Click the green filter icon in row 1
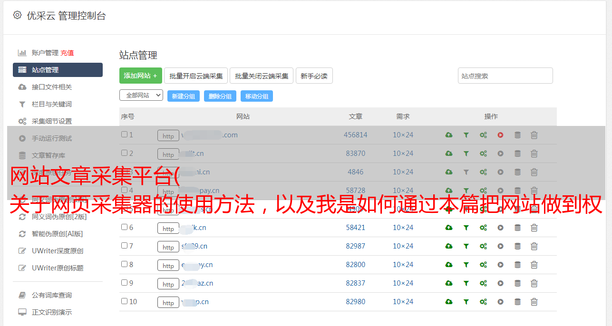 pyautogui.click(x=466, y=135)
